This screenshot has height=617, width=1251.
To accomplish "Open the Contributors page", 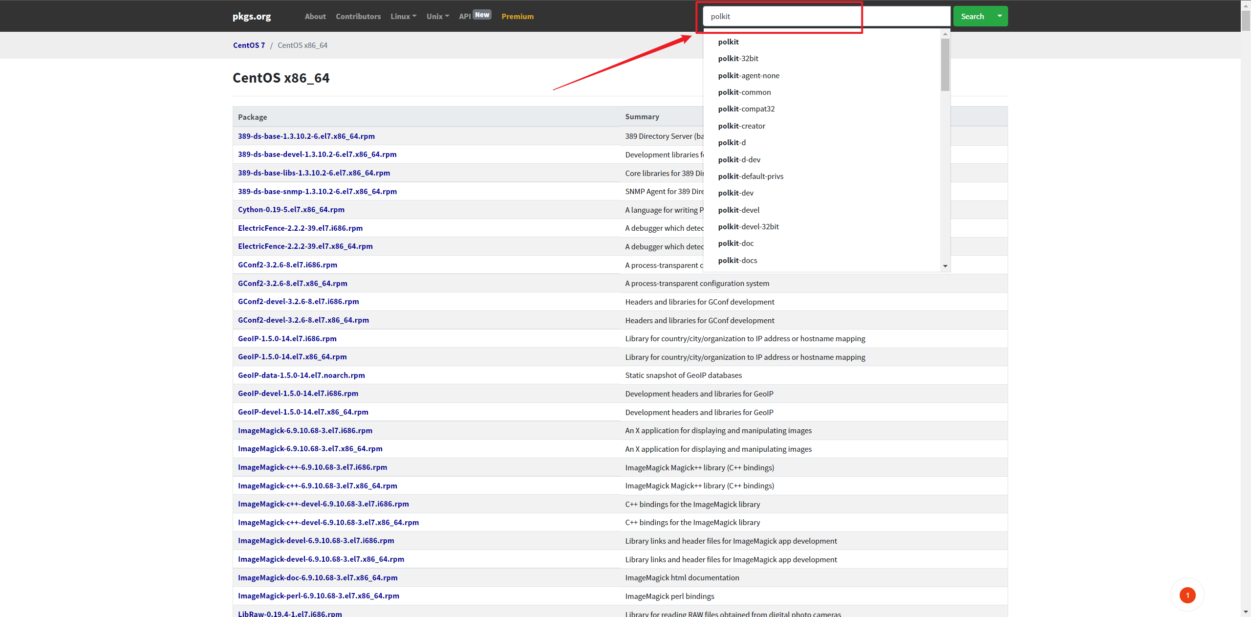I will click(358, 16).
